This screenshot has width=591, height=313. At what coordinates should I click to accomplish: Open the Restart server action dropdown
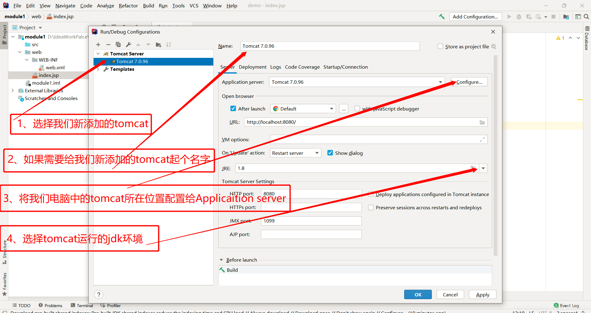point(295,153)
